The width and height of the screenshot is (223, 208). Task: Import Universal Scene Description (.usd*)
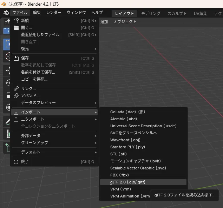tap(143, 126)
